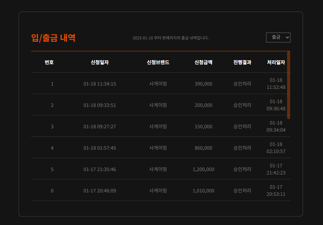Viewport: 323px width, 225px height.
Task: Open the 출금 type dropdown
Action: click(278, 38)
